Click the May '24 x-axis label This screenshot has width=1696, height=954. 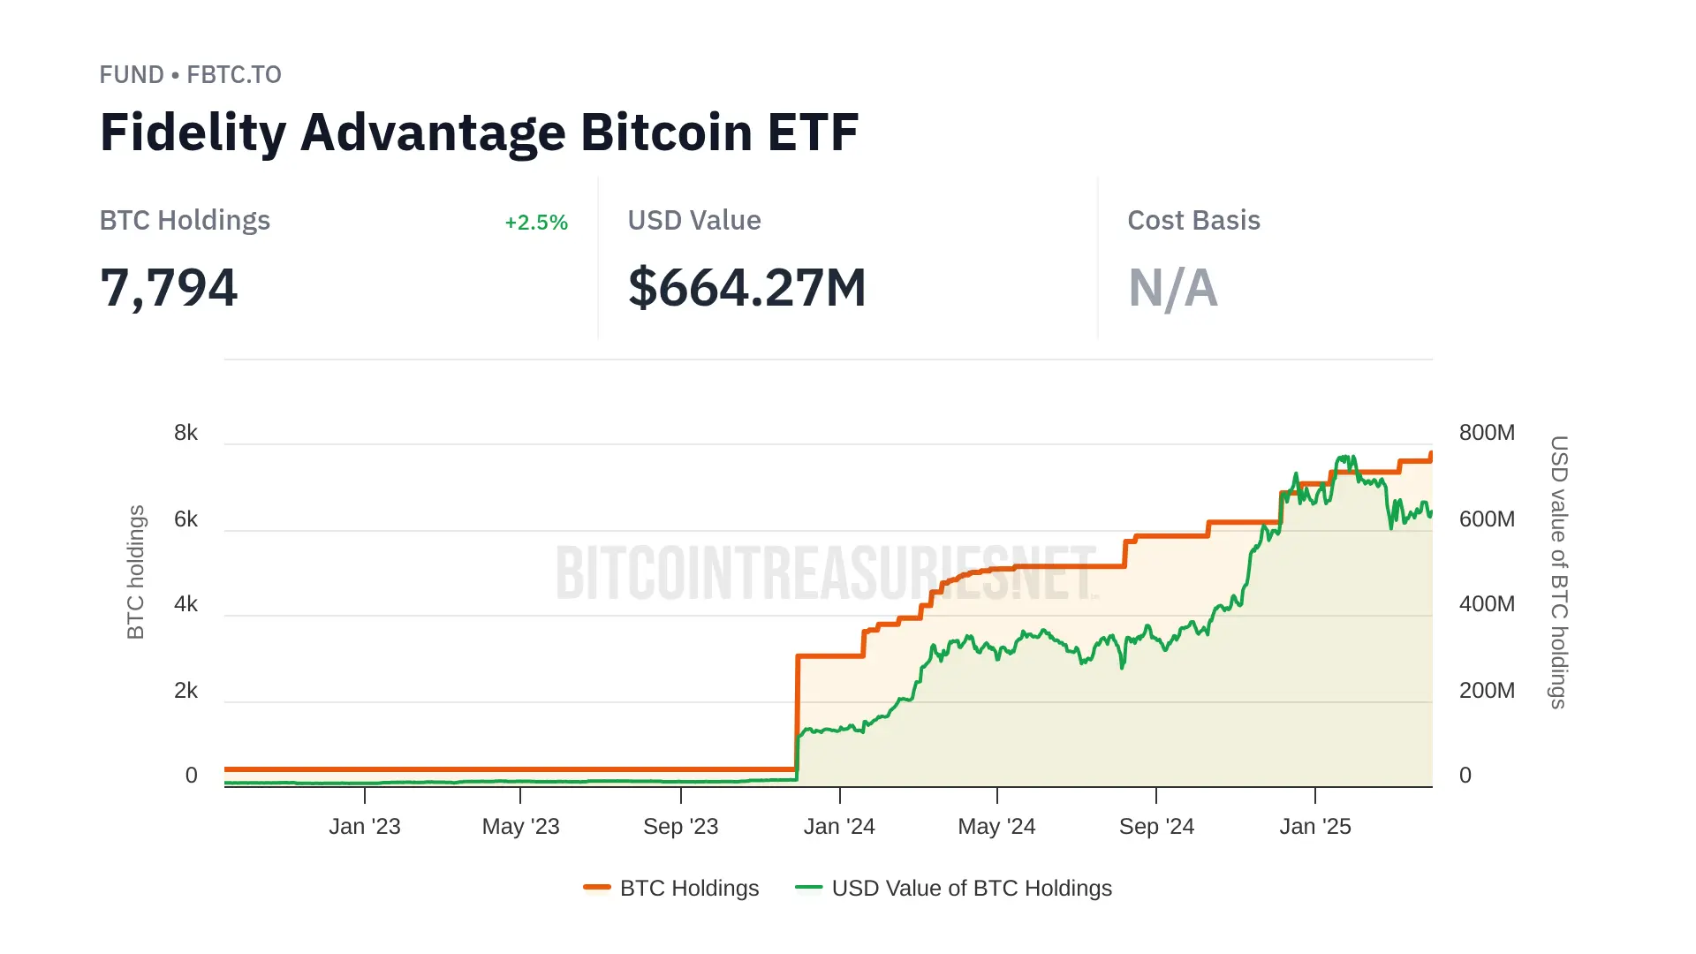click(x=996, y=827)
